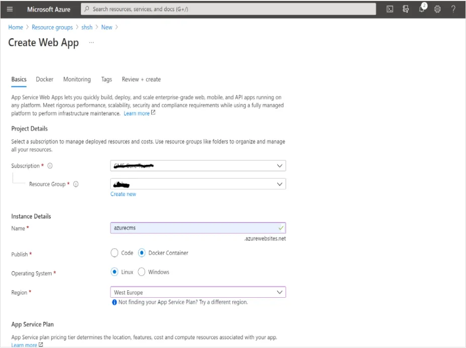Switch to the Monitoring tab
The image size is (466, 348).
(77, 79)
